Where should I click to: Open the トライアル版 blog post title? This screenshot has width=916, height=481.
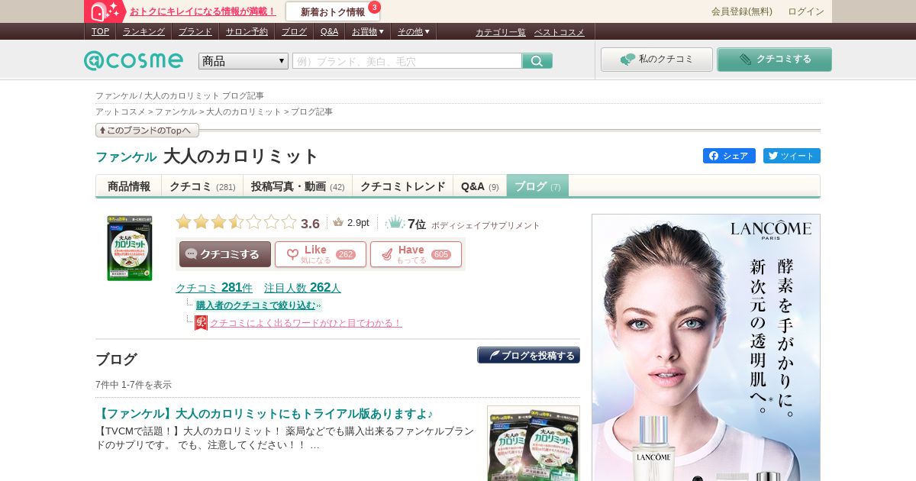click(264, 414)
